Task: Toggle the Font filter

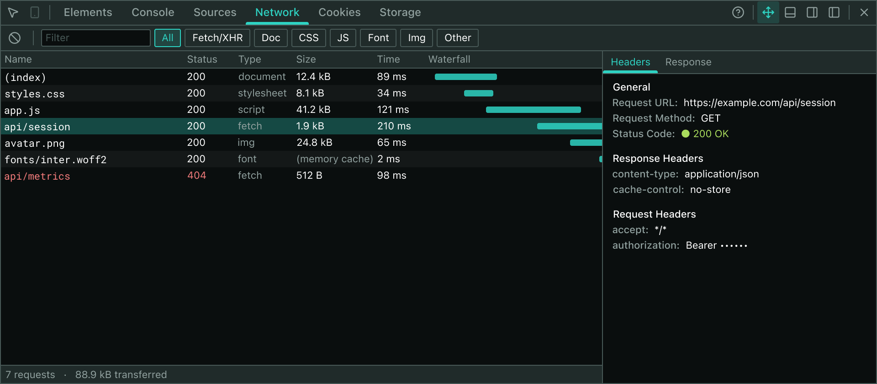Action: coord(379,38)
